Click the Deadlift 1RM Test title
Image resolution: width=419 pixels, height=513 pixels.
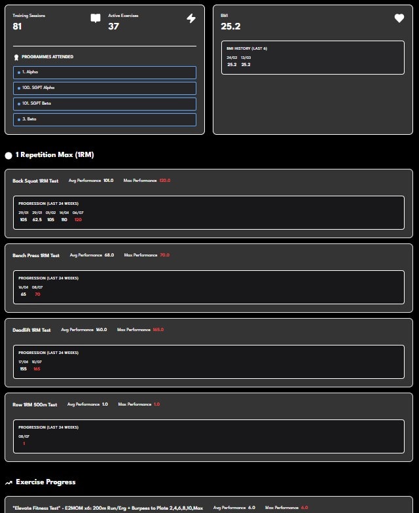coord(31,330)
